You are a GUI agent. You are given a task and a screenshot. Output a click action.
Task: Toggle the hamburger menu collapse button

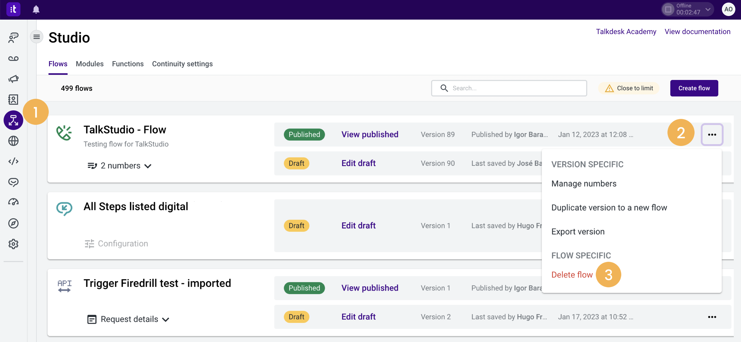[37, 37]
